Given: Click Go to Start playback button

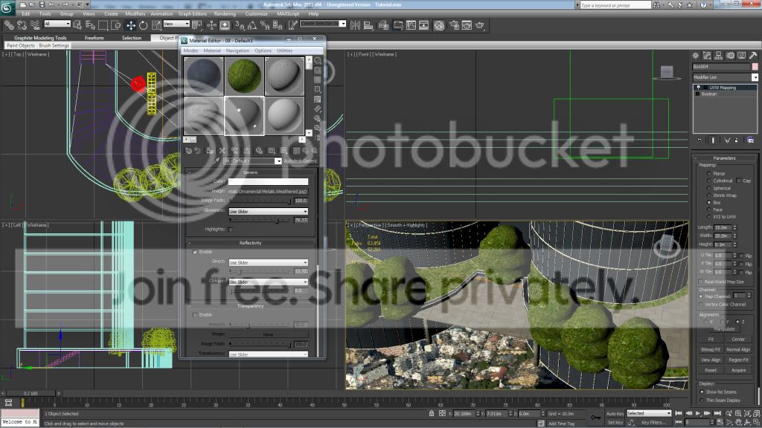Looking at the screenshot, I should (x=679, y=413).
